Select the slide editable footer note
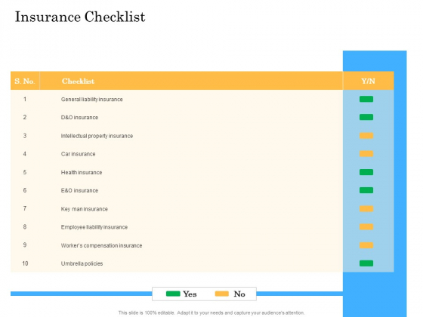Image resolution: width=423 pixels, height=317 pixels. pos(211,313)
